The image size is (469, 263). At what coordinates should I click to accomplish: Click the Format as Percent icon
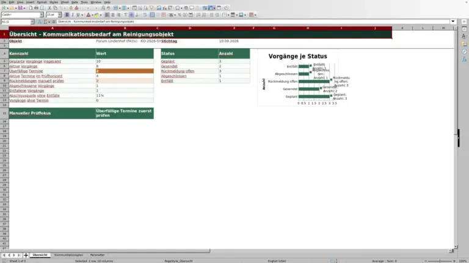pos(180,15)
